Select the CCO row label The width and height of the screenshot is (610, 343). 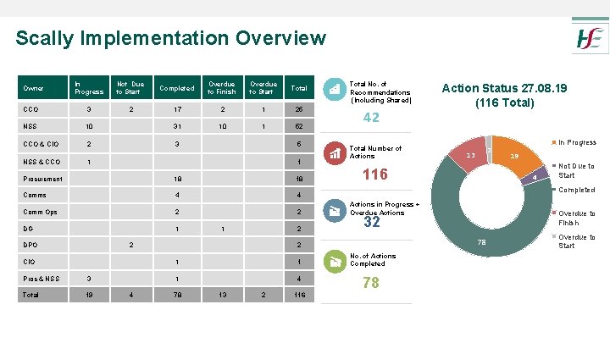(30, 109)
